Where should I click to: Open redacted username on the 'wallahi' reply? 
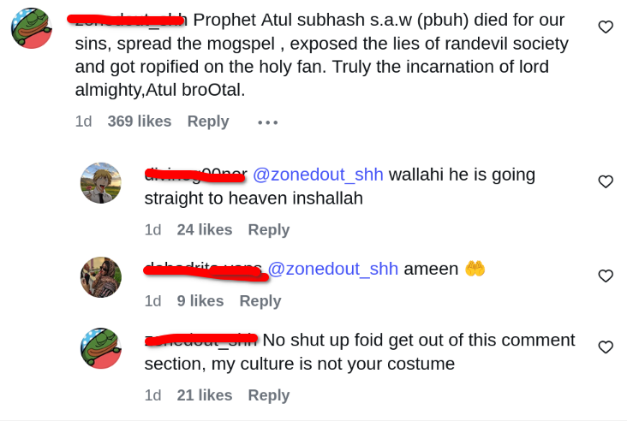pyautogui.click(x=195, y=175)
